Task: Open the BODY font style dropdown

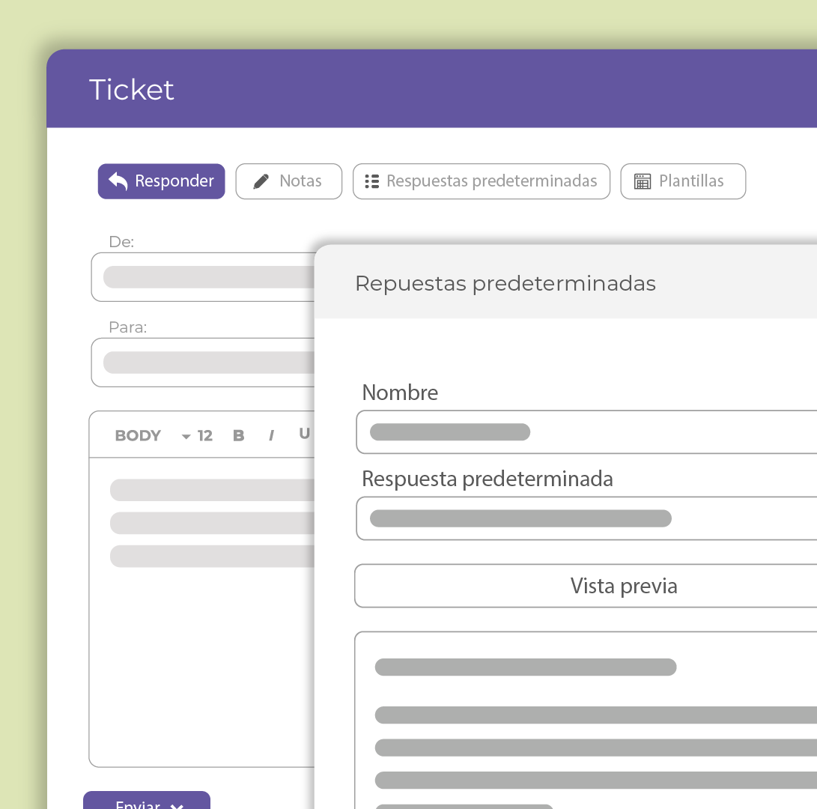Action: (138, 435)
